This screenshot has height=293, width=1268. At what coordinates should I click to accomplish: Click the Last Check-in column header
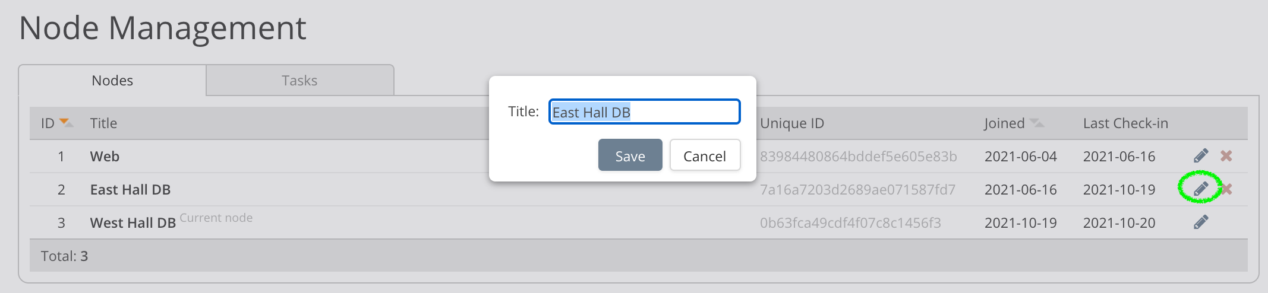[1125, 123]
